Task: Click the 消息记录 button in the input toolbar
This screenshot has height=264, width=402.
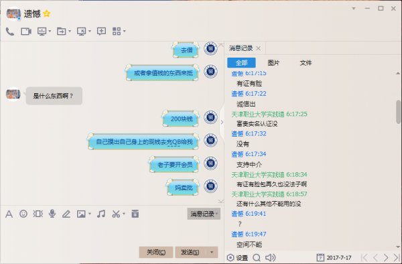Action: pyautogui.click(x=204, y=214)
